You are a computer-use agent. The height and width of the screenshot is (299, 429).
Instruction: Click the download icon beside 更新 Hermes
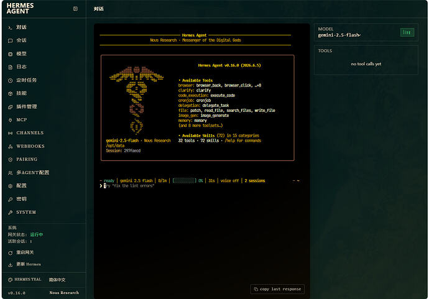[10, 265]
